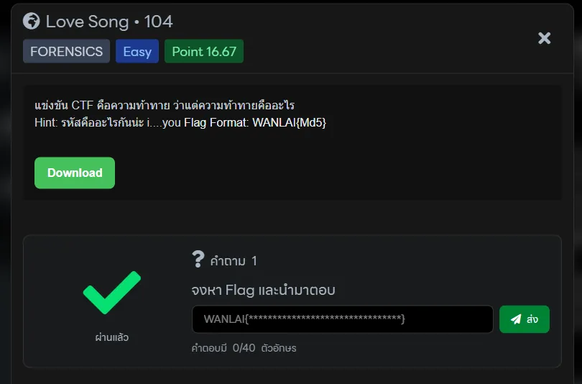Focus the WANLAI flag answer input field
Viewport: 582px width, 384px height.
coord(342,319)
